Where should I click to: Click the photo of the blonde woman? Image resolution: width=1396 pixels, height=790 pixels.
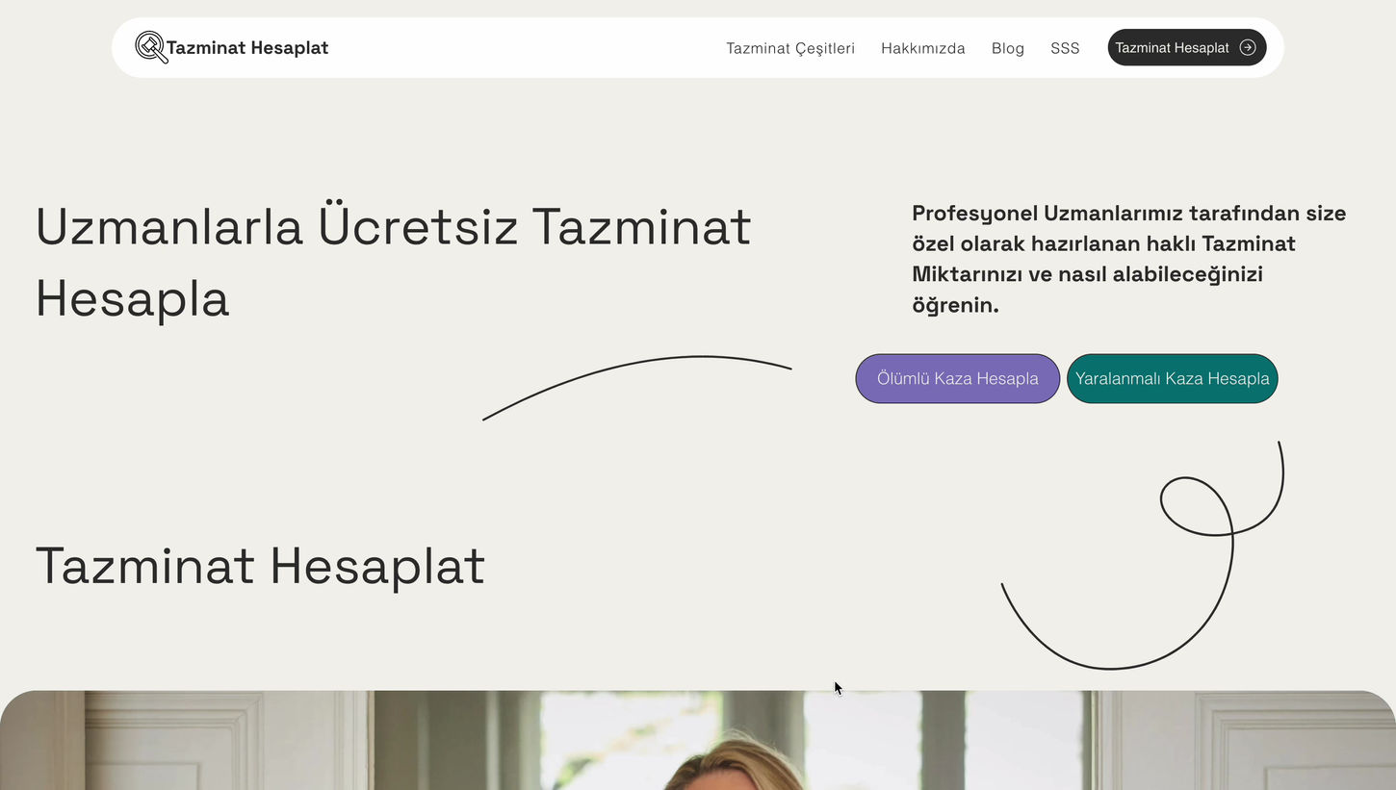coord(698,740)
